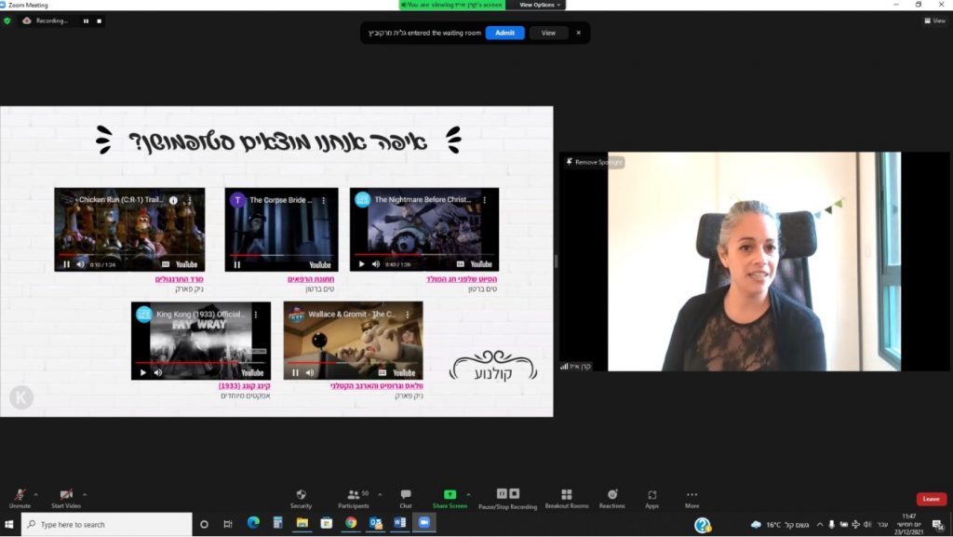The height and width of the screenshot is (537, 953).
Task: Open Chicken Run video info icon
Action: (x=173, y=200)
